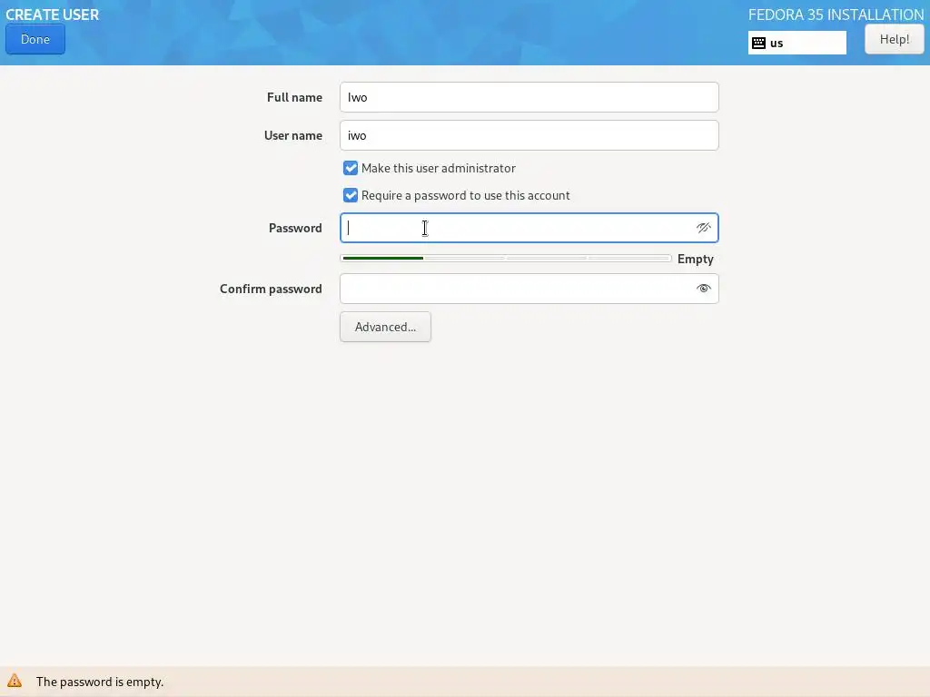Edit the Full name field
The height and width of the screenshot is (697, 930).
(x=529, y=97)
